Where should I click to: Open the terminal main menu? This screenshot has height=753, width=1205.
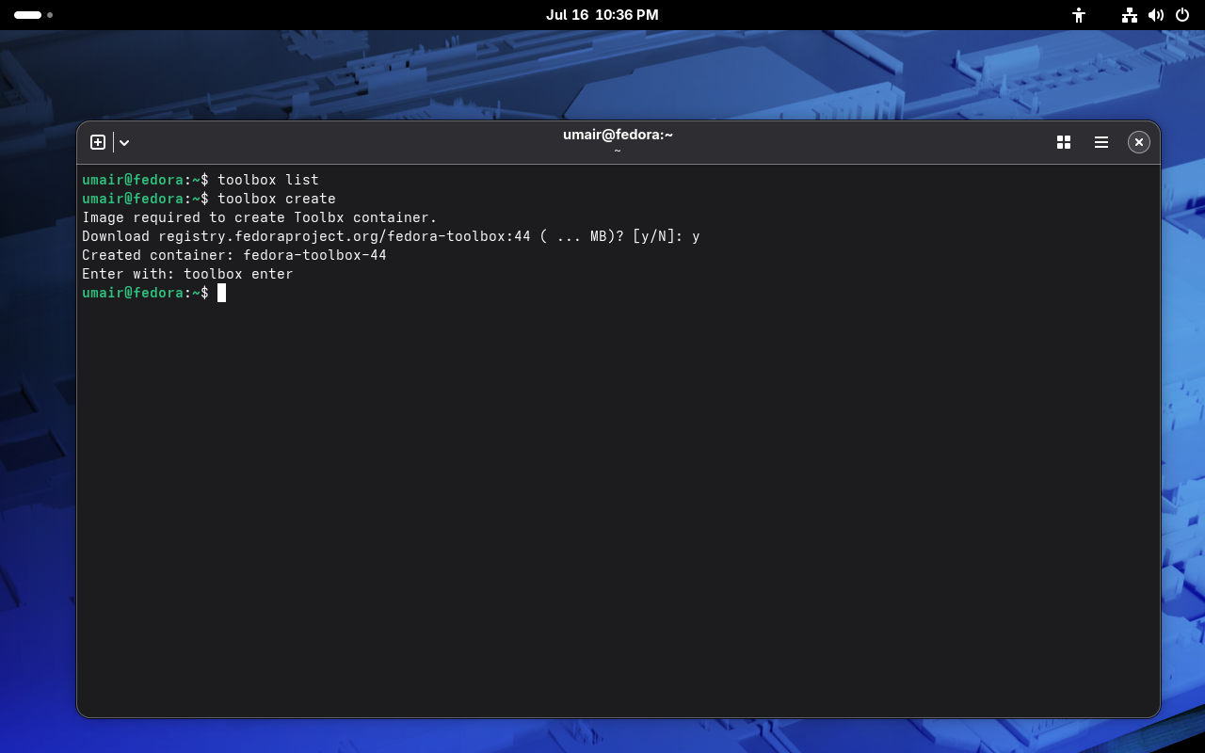click(x=1101, y=142)
